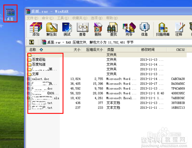Click the Microsoft Excel type cell
The image size is (192, 148).
pyautogui.click(x=121, y=98)
